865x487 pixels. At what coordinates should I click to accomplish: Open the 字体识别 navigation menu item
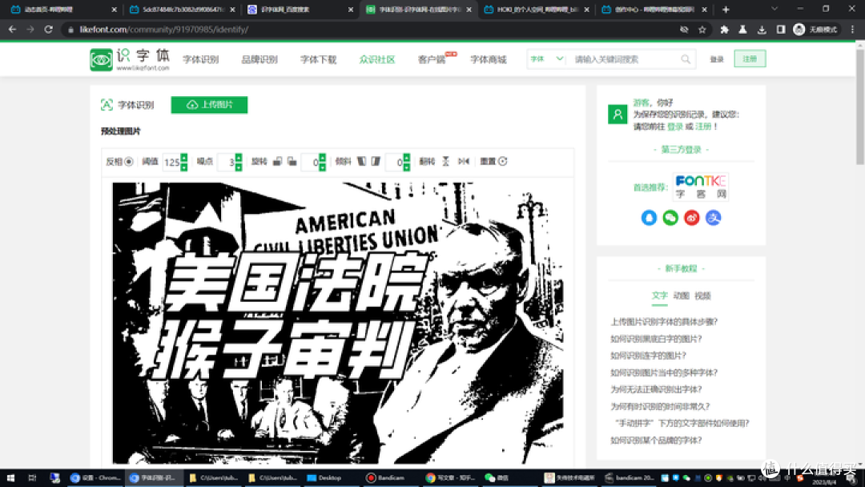pos(201,59)
